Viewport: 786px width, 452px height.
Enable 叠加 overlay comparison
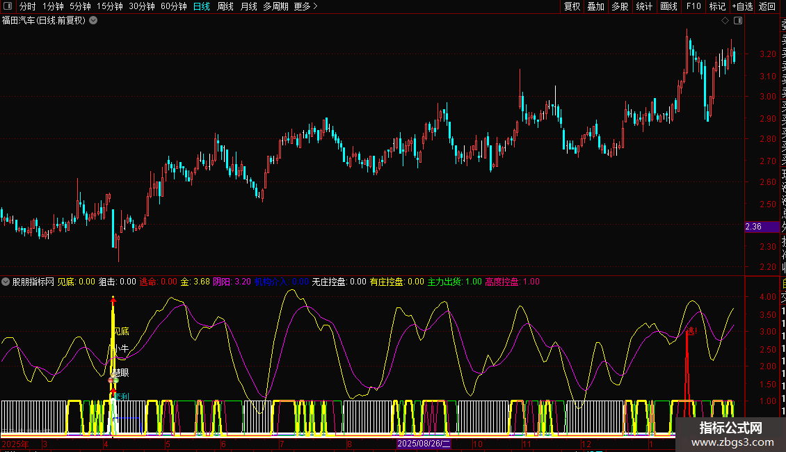[x=595, y=7]
